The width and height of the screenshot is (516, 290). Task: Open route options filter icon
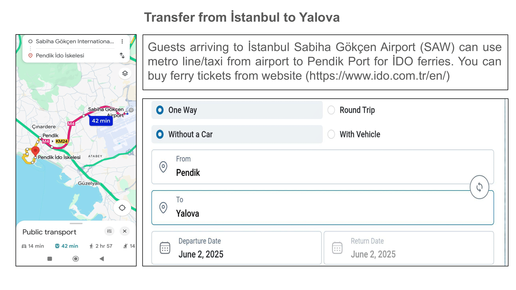109,231
